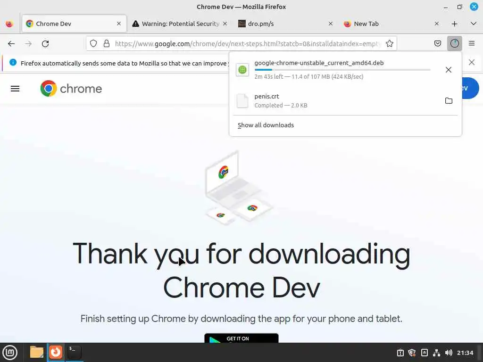This screenshot has width=483, height=362.
Task: Show penis.crt in its folder
Action: [x=449, y=101]
